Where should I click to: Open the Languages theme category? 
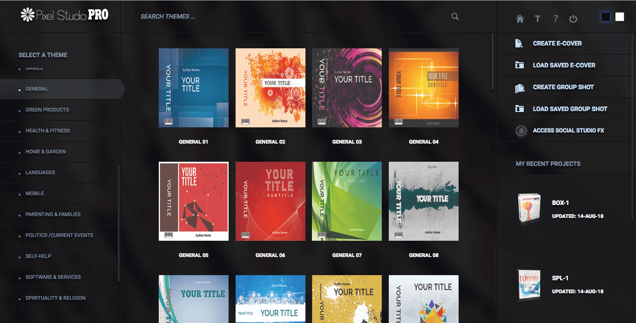click(60, 172)
